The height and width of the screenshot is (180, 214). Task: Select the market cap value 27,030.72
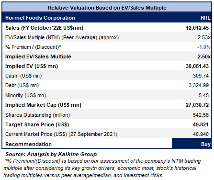tap(197, 105)
